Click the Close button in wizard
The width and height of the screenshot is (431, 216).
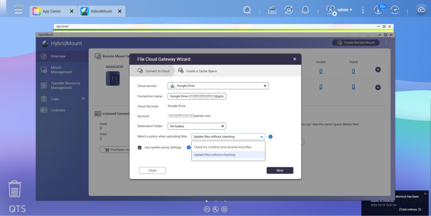[x=152, y=171]
